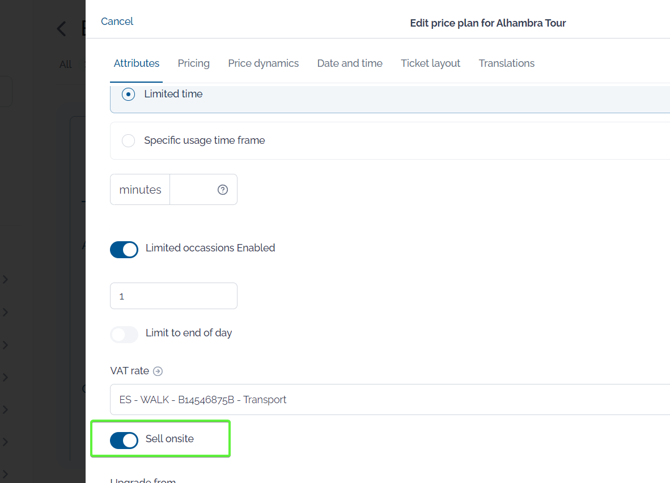Click the circled arrow icon next to VAT rate

[158, 371]
